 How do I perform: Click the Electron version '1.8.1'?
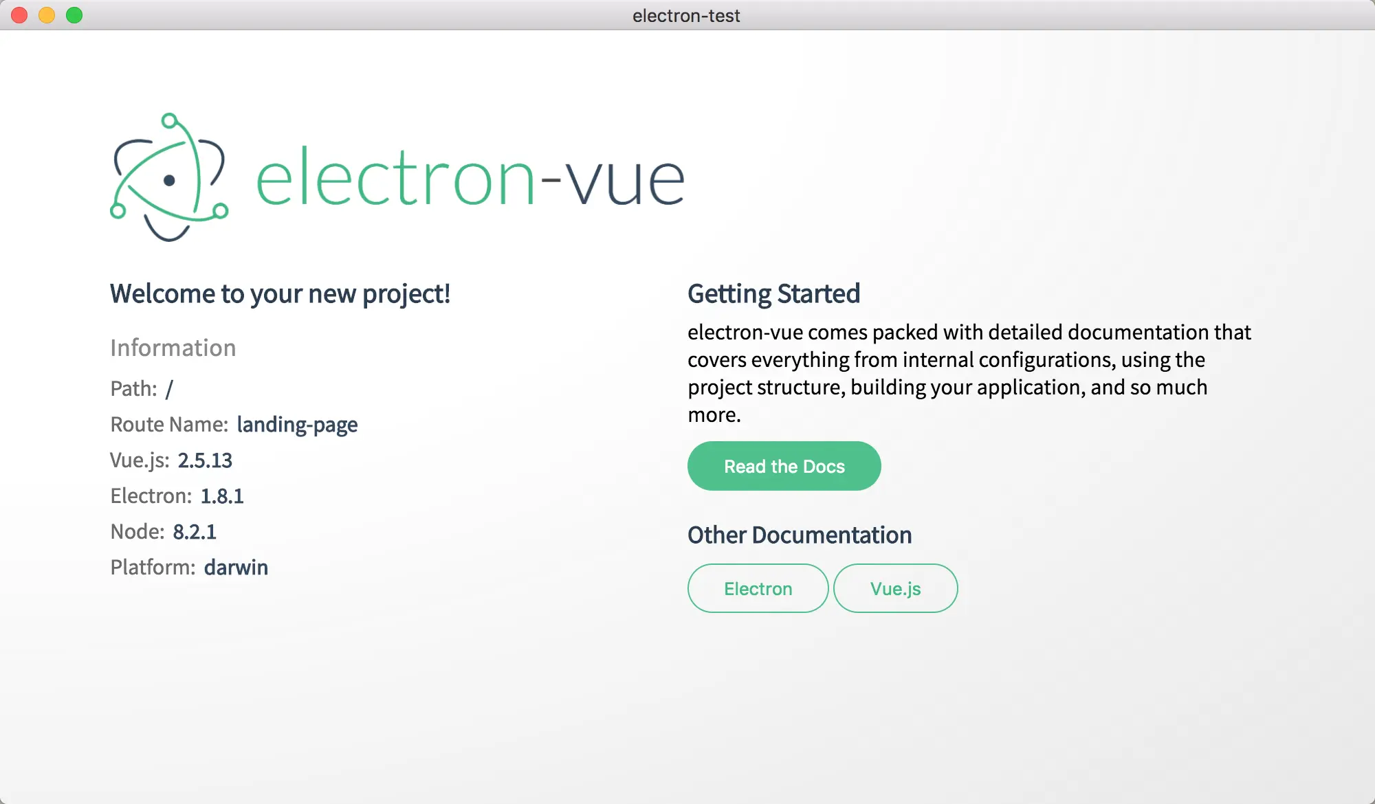pyautogui.click(x=222, y=496)
